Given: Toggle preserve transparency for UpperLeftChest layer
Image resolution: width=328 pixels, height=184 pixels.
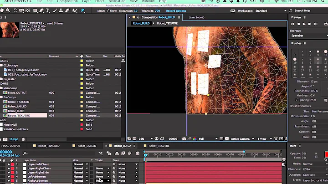Looking at the screenshot, I should pos(92,164).
